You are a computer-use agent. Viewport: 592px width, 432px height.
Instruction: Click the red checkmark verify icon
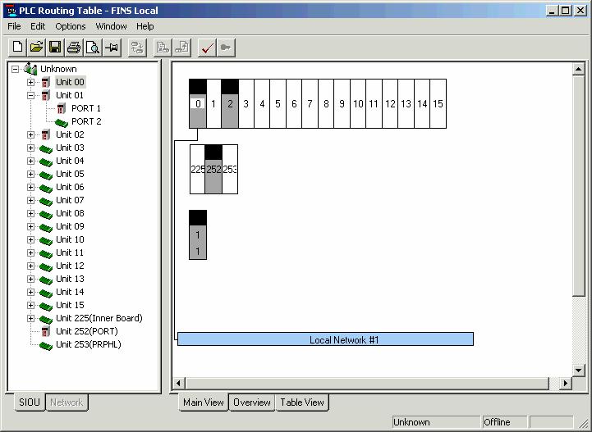coord(207,48)
